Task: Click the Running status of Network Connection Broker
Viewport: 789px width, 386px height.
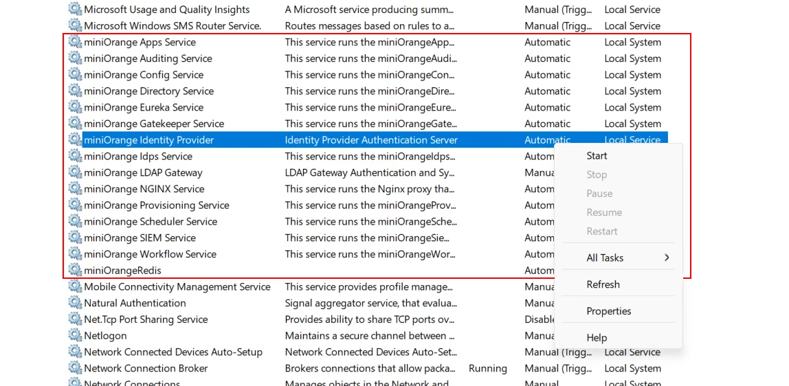Action: click(487, 368)
